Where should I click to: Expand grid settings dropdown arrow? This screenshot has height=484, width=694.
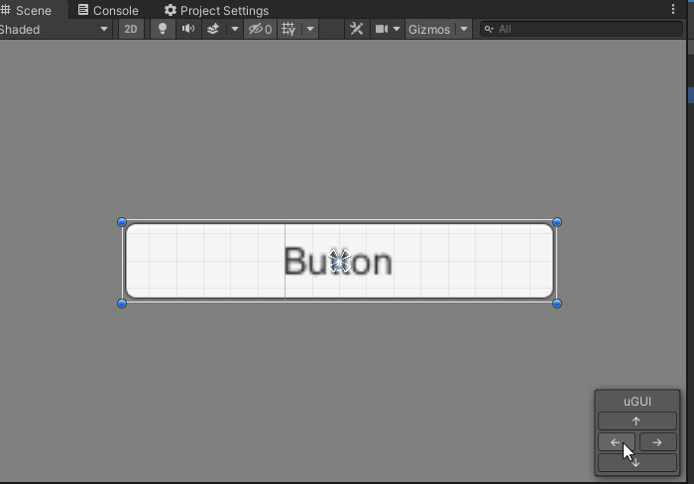pyautogui.click(x=310, y=29)
